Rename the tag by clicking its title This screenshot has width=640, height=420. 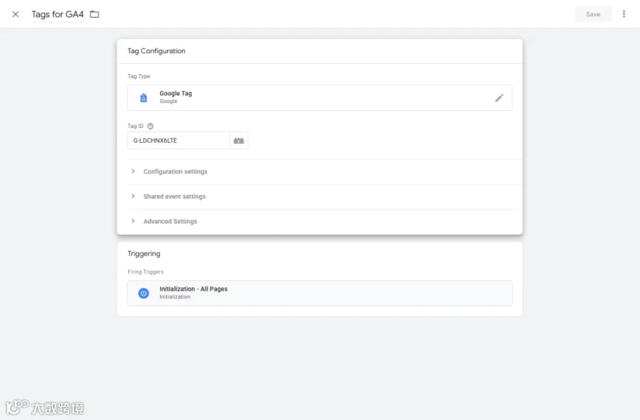[x=58, y=14]
